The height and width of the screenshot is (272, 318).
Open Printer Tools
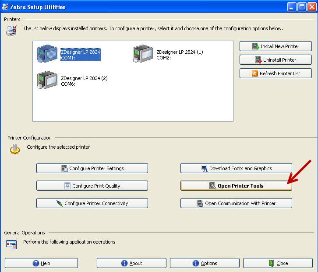236,186
